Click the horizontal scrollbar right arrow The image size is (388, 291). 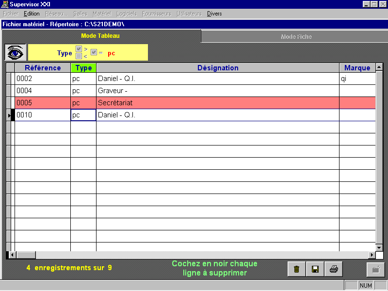372,255
